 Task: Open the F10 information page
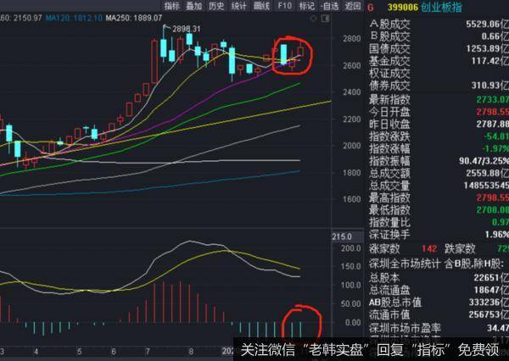[x=284, y=6]
